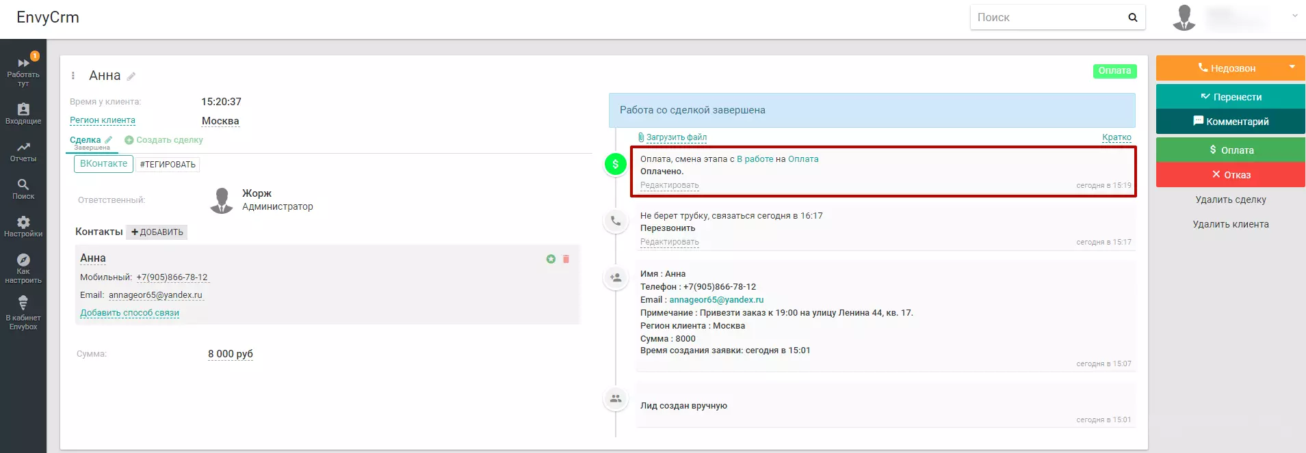Viewport: 1306px width, 453px height.
Task: Click the add-person timeline icon
Action: 616,278
